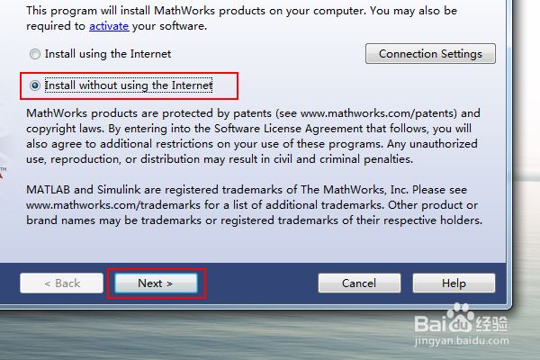Open Connection Settings
The image size is (540, 360).
(x=430, y=54)
